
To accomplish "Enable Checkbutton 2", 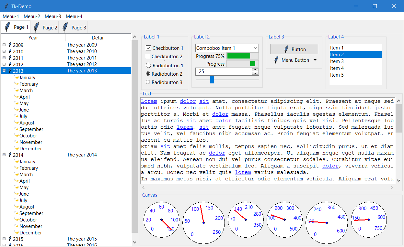I will pyautogui.click(x=148, y=57).
